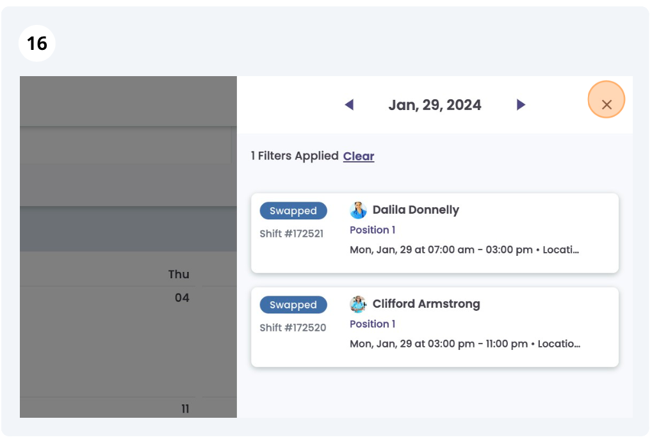Click Position 1 under Clifford Armstrong
The image size is (652, 444).
pyautogui.click(x=372, y=324)
